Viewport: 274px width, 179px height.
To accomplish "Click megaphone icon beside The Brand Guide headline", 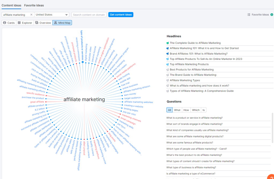I will pos(168,75).
